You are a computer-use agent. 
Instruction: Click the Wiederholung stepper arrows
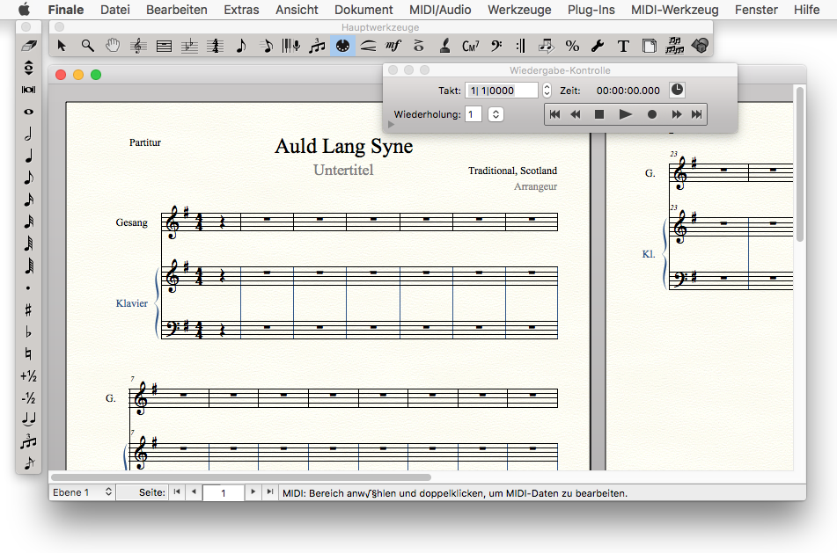[x=496, y=114]
